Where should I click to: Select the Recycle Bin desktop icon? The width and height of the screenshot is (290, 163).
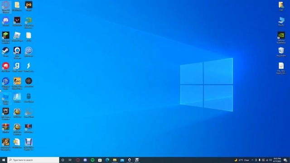pos(281,52)
